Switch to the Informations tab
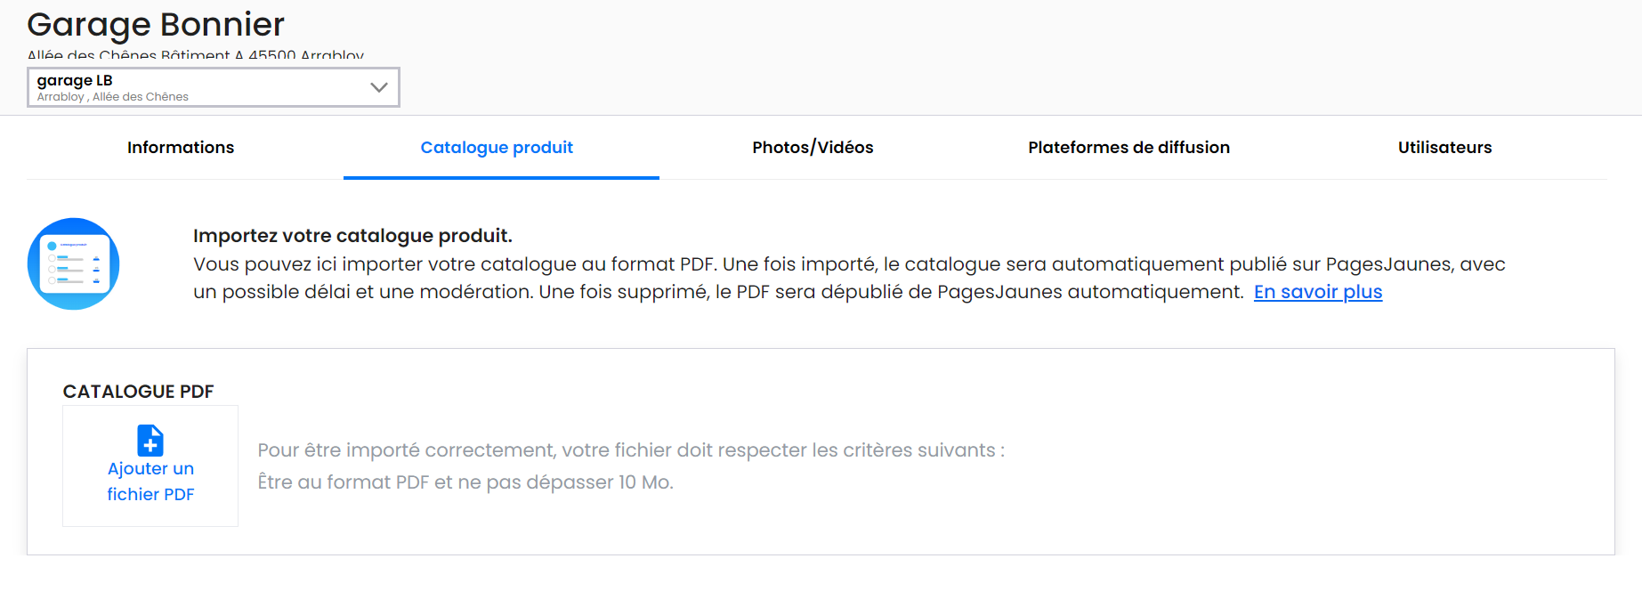Image resolution: width=1642 pixels, height=599 pixels. point(181,148)
